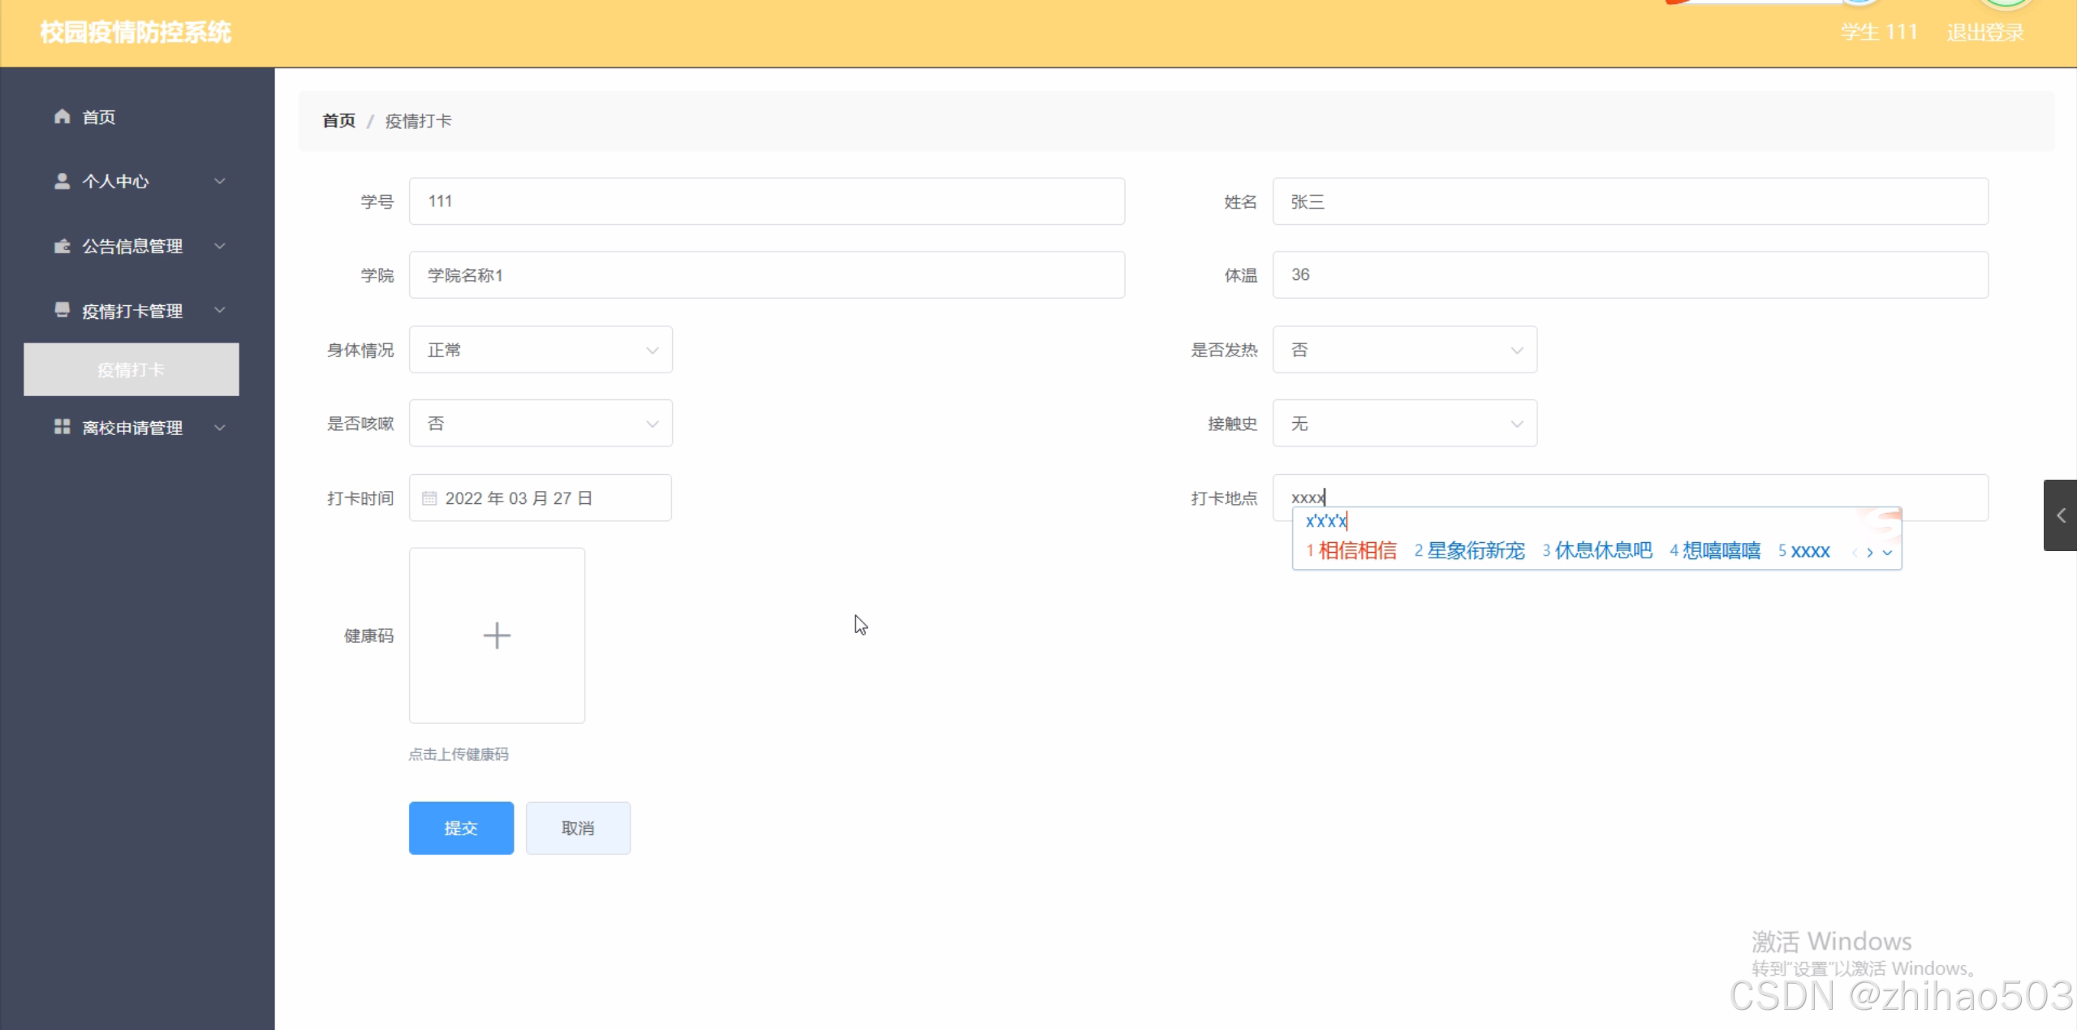Click 首页 in the breadcrumb
The width and height of the screenshot is (2077, 1030).
338,121
